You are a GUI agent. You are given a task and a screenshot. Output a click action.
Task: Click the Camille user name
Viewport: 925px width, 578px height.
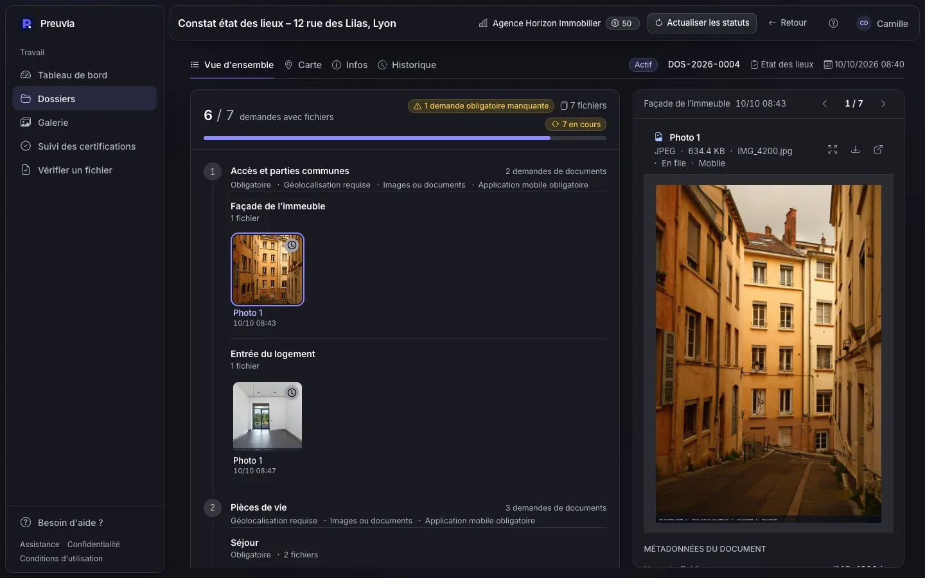(x=892, y=24)
